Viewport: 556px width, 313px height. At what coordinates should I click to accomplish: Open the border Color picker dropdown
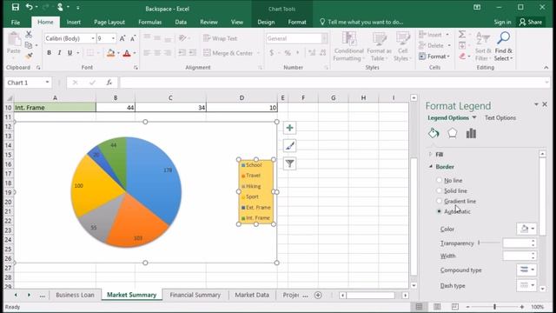[x=526, y=229]
